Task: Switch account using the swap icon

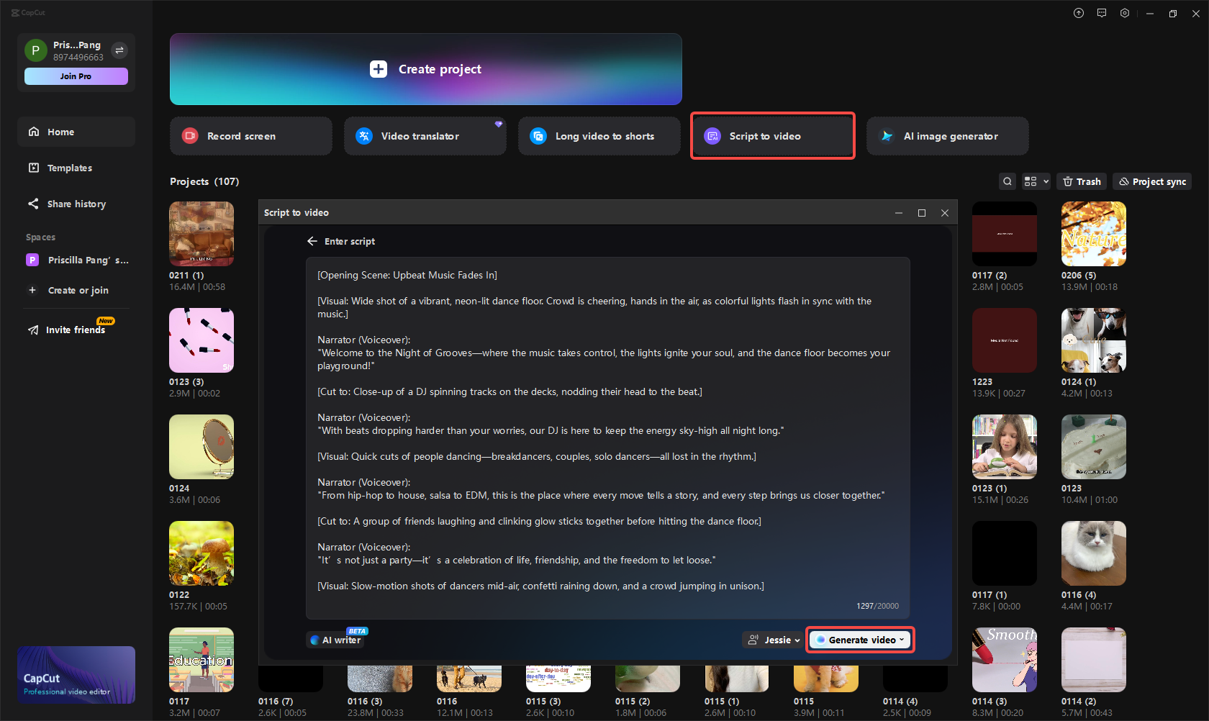Action: pyautogui.click(x=119, y=50)
